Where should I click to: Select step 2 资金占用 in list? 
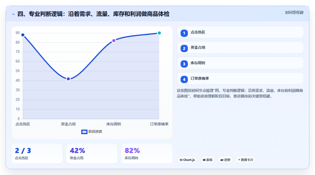click(240, 48)
